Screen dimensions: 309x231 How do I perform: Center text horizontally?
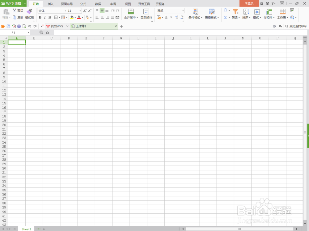102,17
